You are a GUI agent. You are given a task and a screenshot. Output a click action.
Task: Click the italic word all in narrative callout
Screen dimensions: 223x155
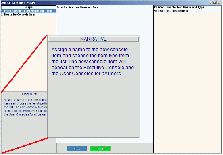tap(104, 74)
